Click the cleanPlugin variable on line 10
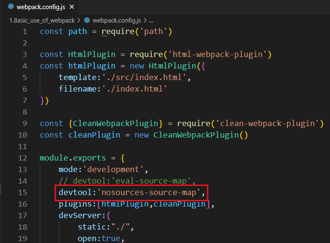The height and width of the screenshot is (243, 330). point(94,135)
